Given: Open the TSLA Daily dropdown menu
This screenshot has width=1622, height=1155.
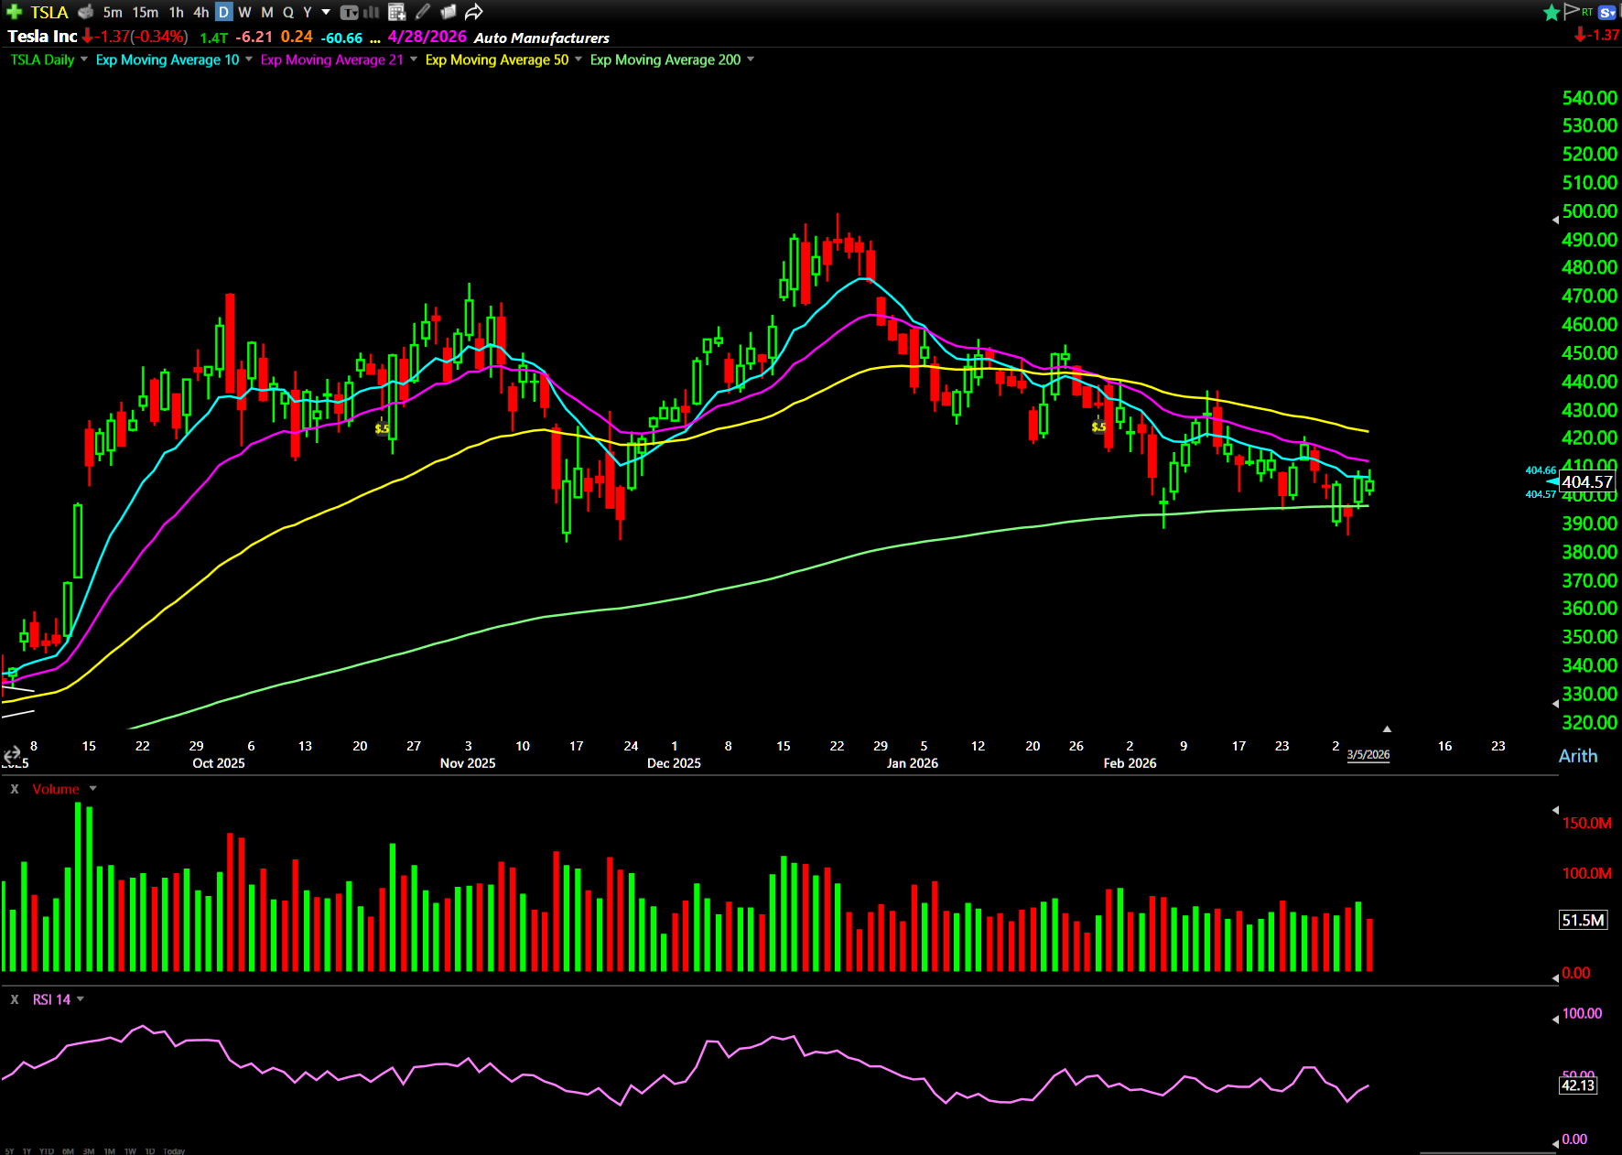Looking at the screenshot, I should (x=84, y=59).
